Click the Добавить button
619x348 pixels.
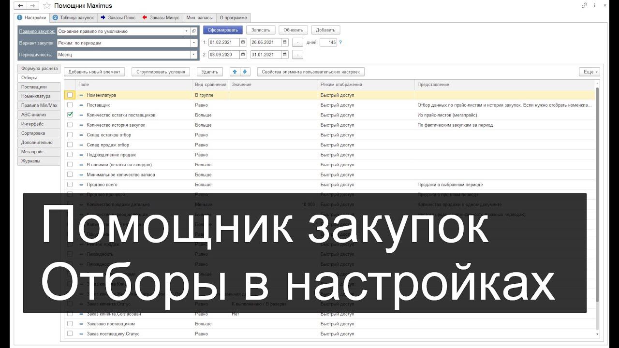326,30
